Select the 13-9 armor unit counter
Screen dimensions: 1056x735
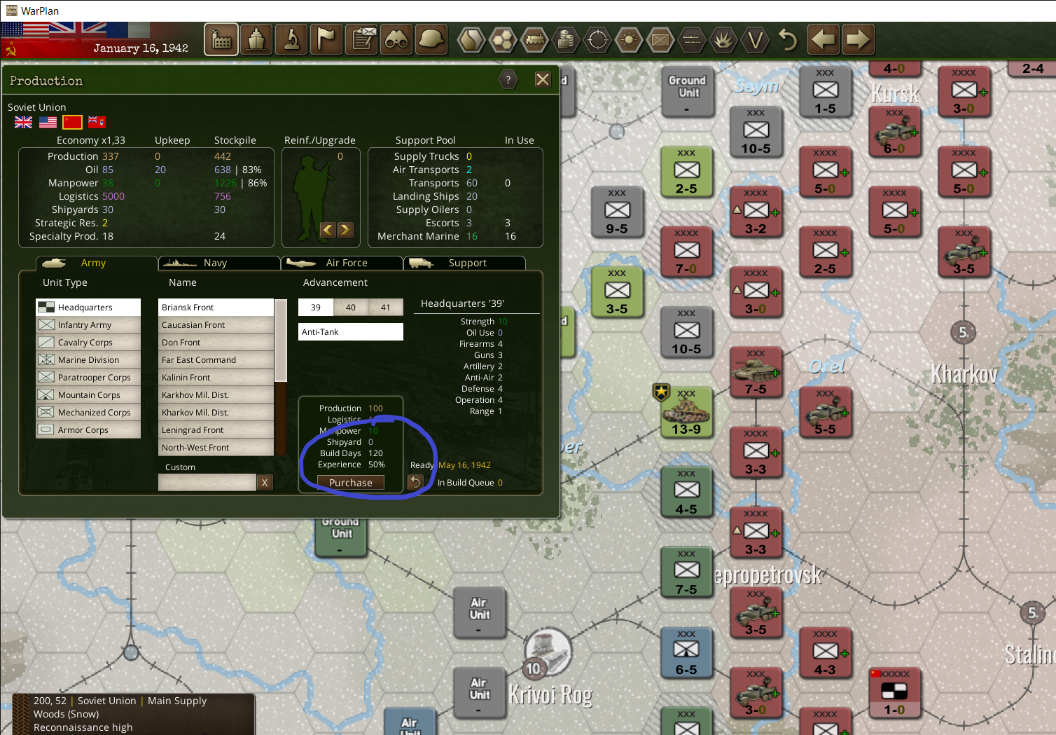(686, 412)
